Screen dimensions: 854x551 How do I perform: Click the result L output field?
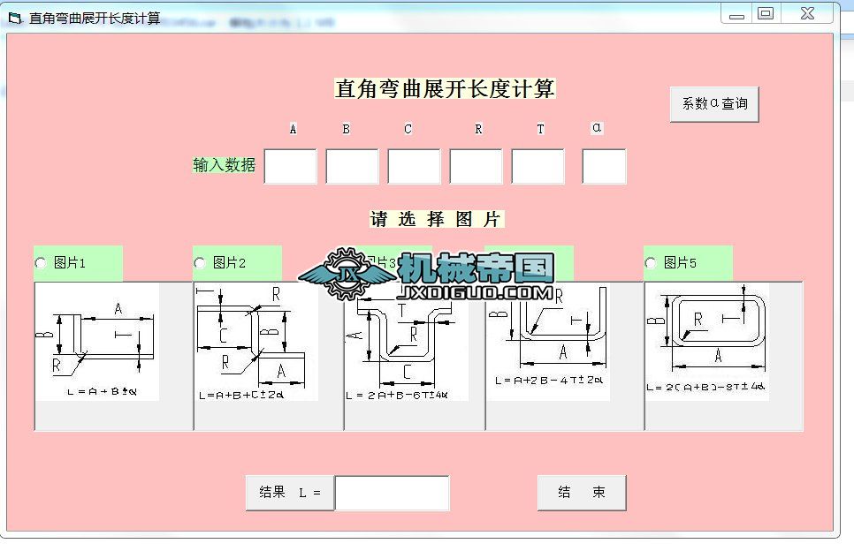[393, 493]
